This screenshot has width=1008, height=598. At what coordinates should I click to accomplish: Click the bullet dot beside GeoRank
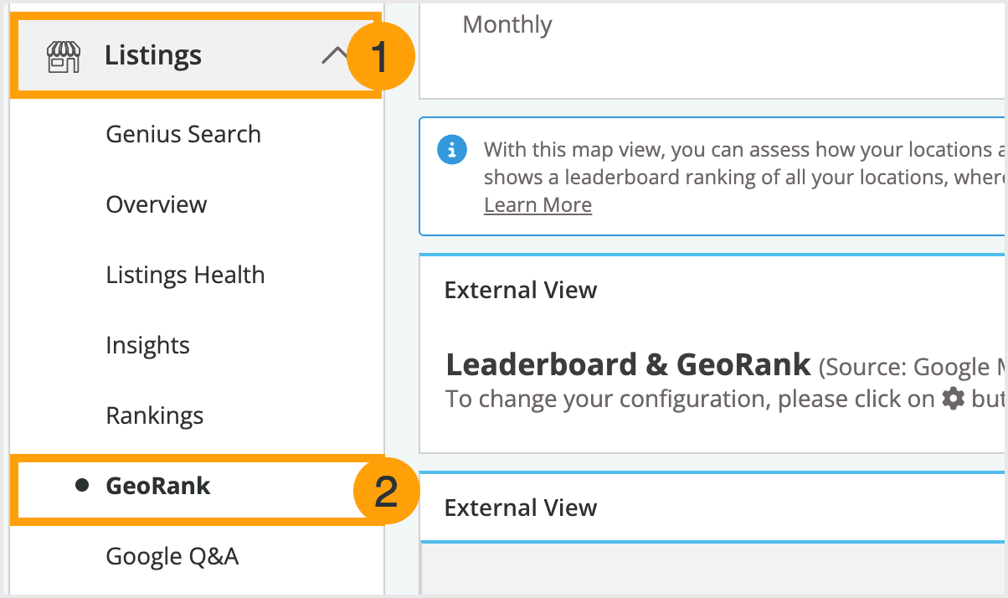(x=82, y=485)
